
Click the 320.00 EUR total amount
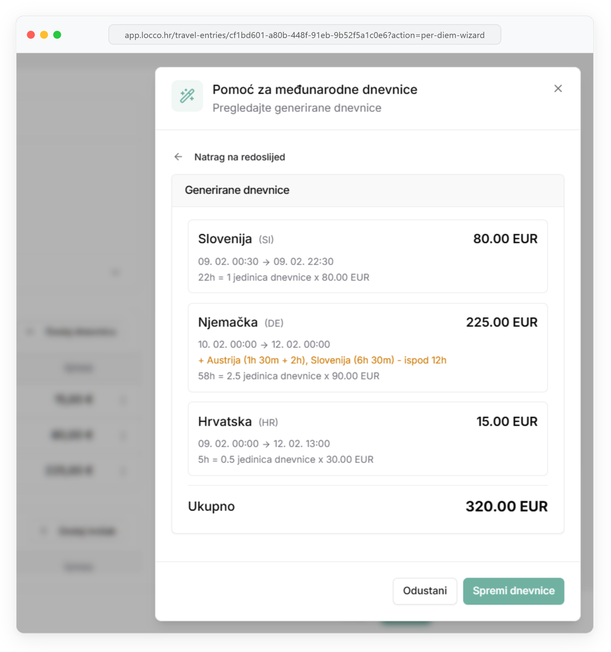click(506, 506)
